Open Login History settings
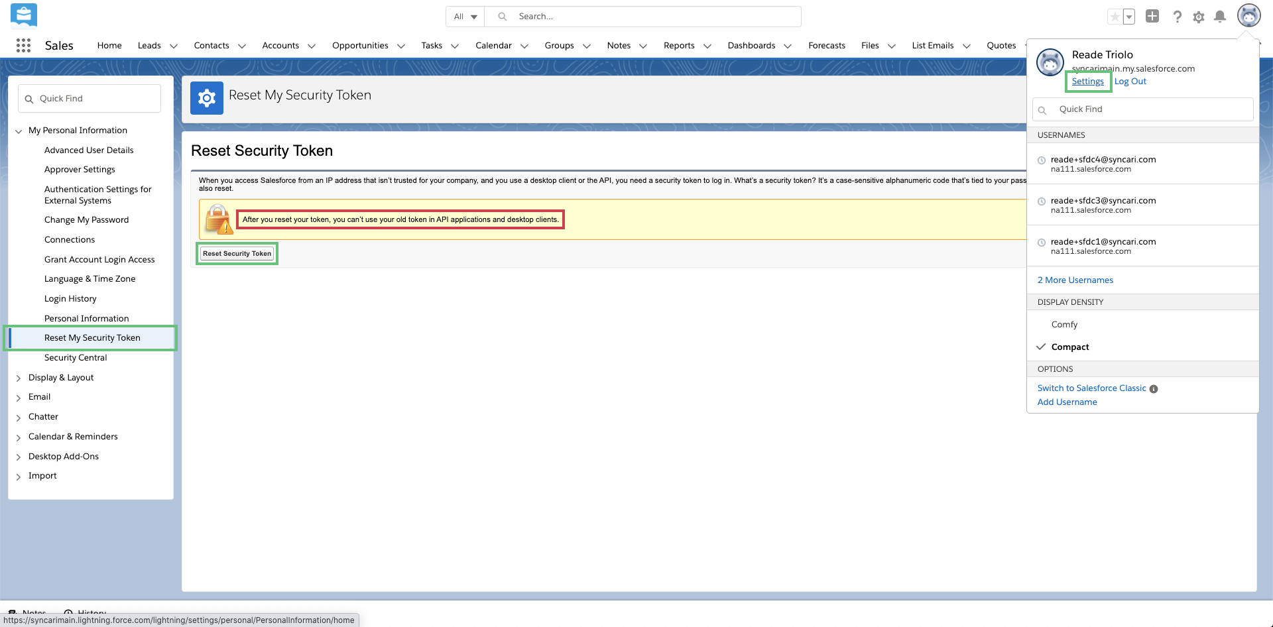 70,299
